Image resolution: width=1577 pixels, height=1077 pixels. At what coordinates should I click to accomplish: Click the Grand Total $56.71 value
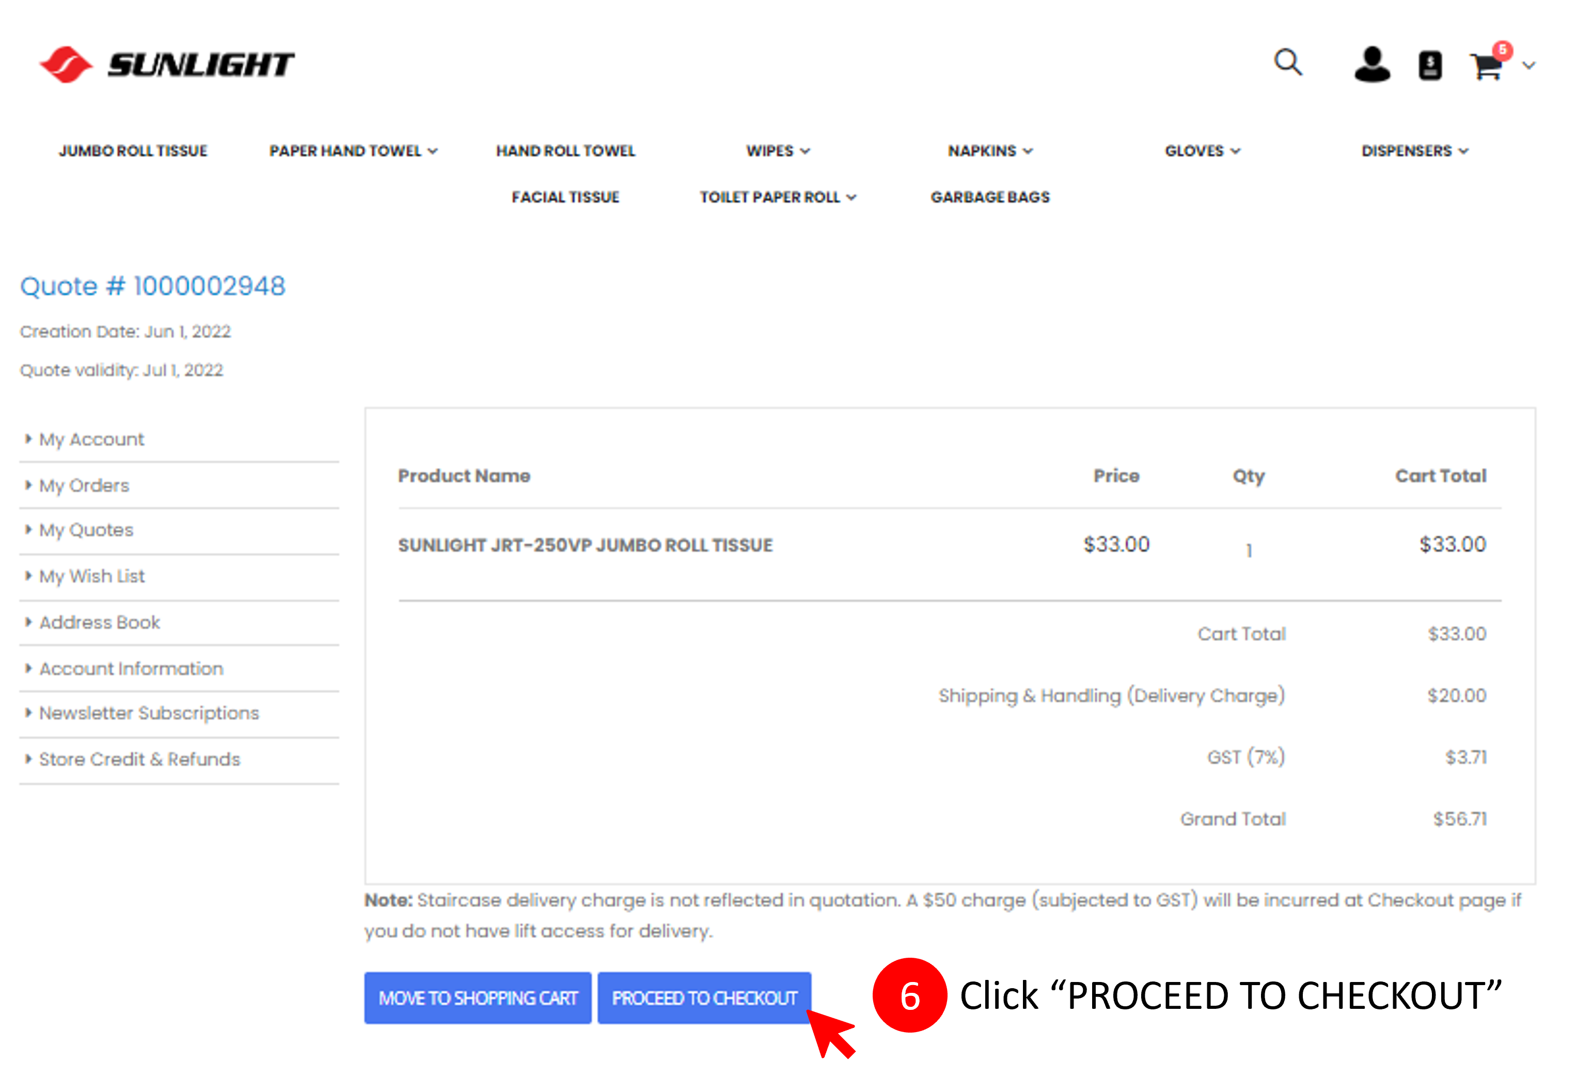1460,819
